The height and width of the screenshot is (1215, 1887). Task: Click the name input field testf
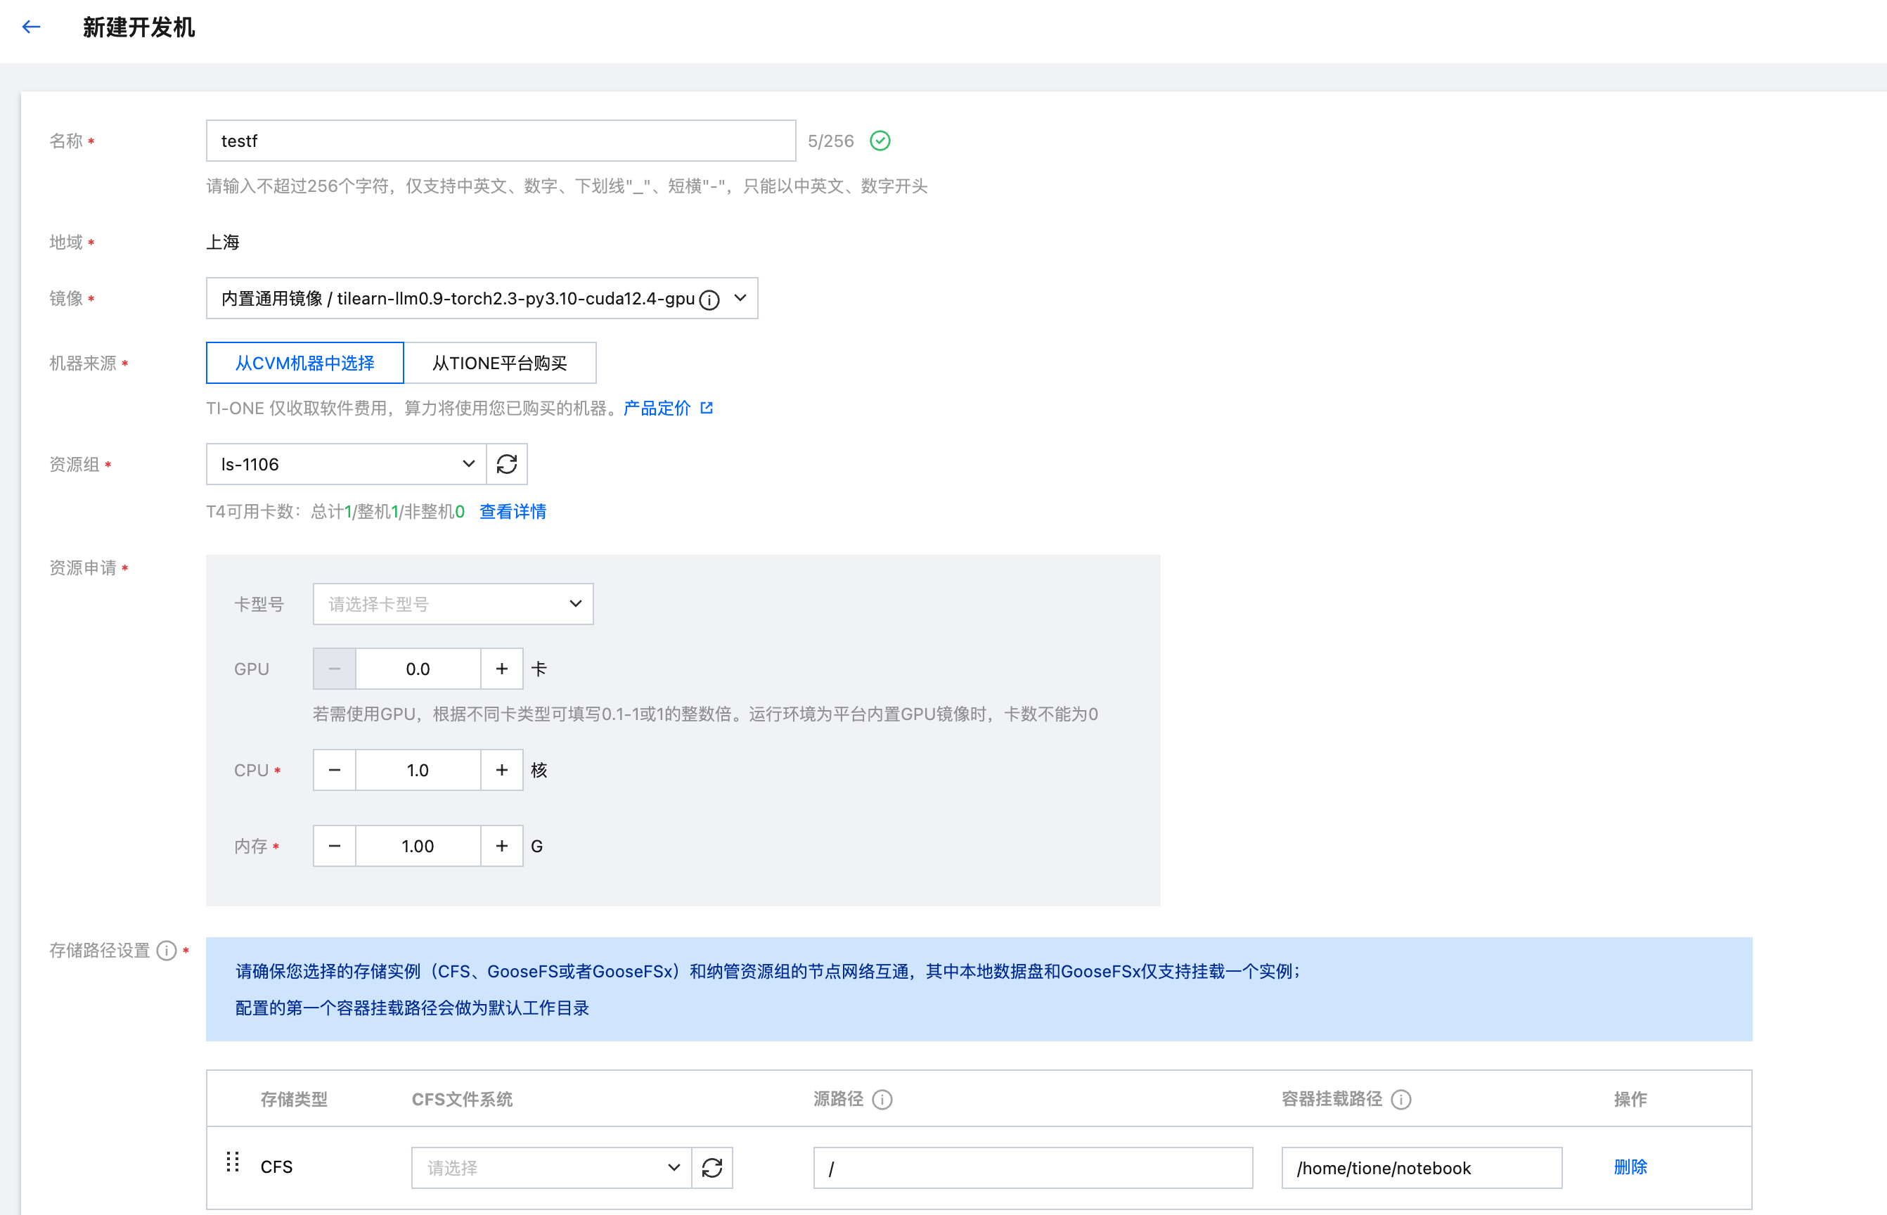500,141
